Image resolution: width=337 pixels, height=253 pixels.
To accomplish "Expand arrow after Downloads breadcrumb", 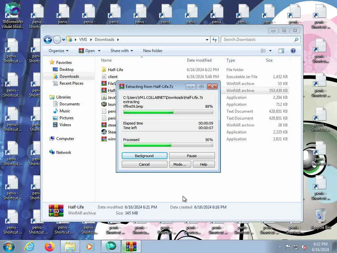I will (x=118, y=40).
